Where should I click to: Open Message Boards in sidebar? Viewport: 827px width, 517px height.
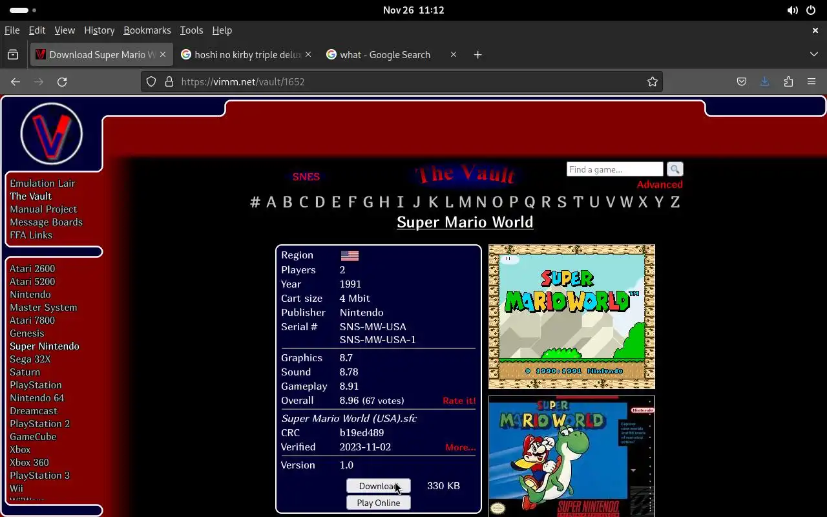(x=46, y=222)
